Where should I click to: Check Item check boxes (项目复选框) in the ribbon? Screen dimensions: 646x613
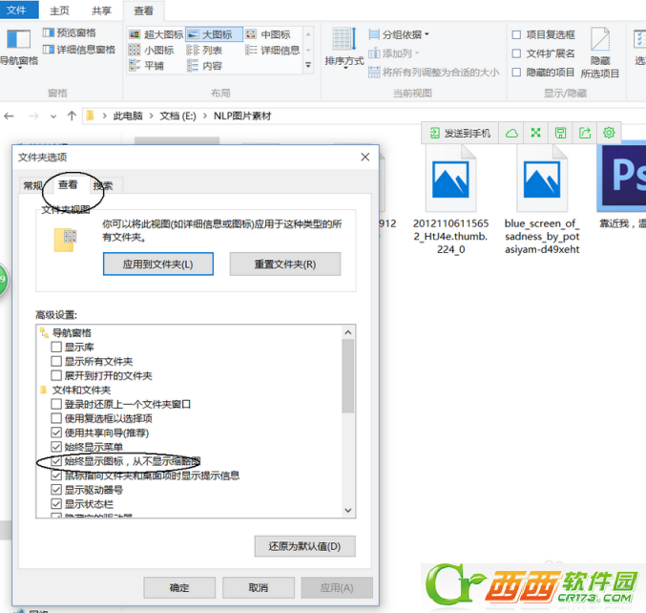click(x=516, y=34)
